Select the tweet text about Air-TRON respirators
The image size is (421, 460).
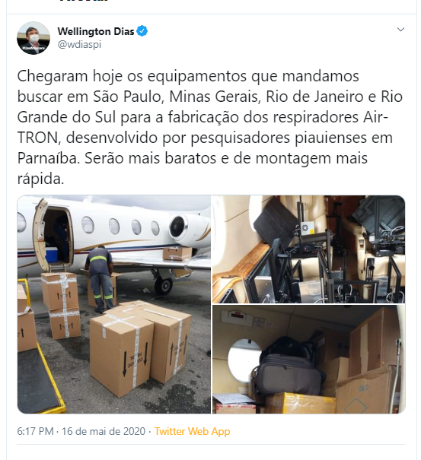click(x=210, y=127)
